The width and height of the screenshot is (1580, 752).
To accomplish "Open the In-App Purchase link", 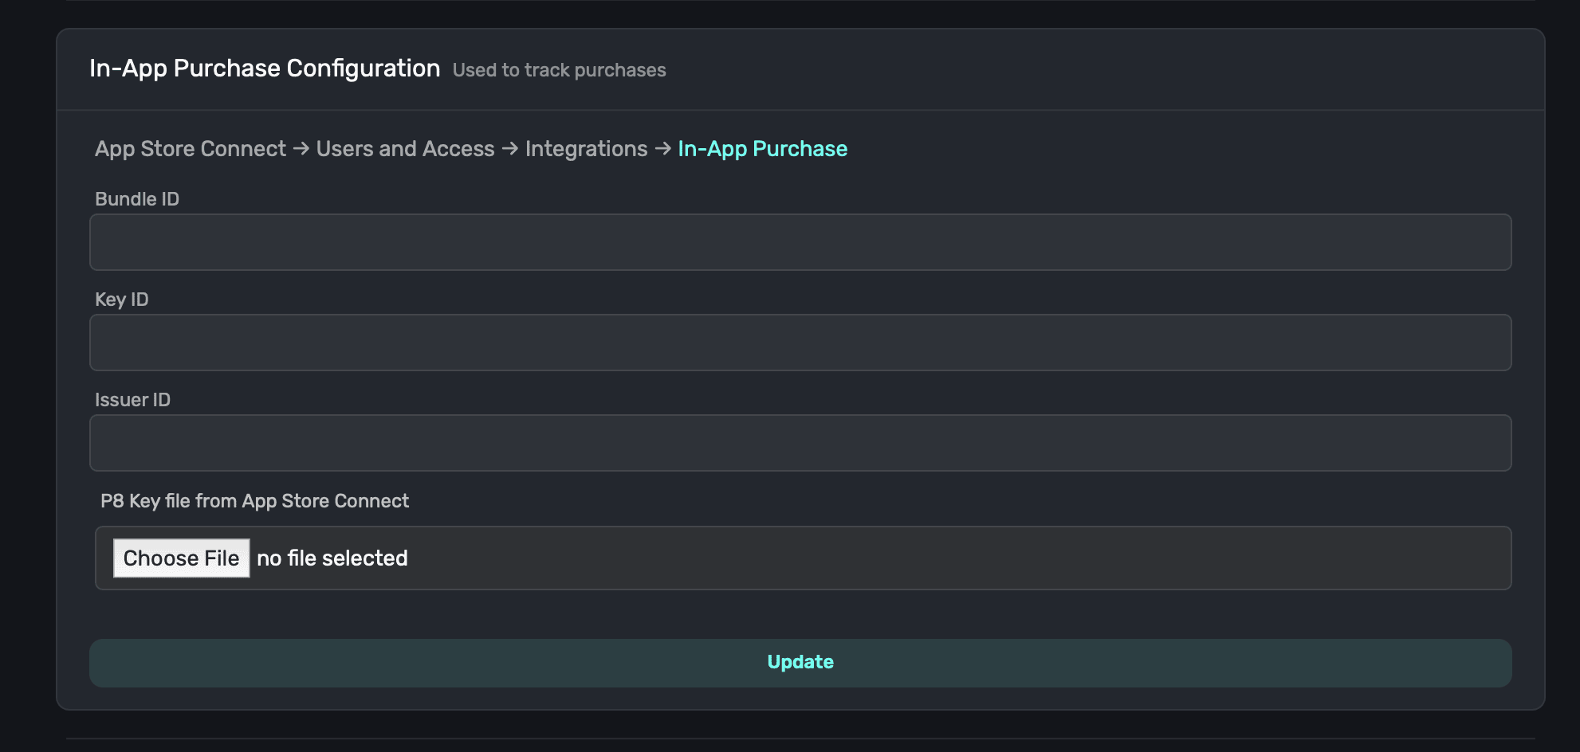I will [762, 149].
